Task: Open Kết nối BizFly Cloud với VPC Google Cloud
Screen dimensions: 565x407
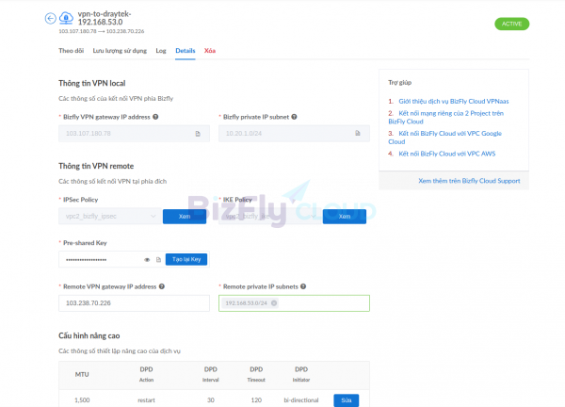Action: pyautogui.click(x=445, y=138)
